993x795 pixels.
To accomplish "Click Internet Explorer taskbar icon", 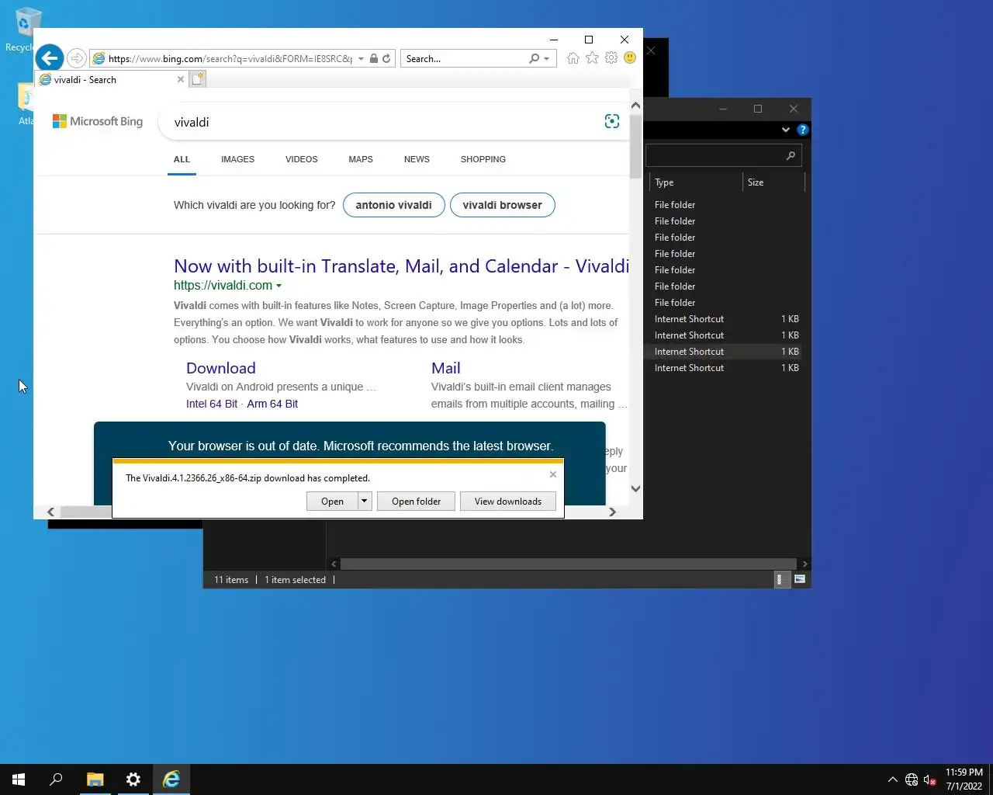I will tap(171, 779).
